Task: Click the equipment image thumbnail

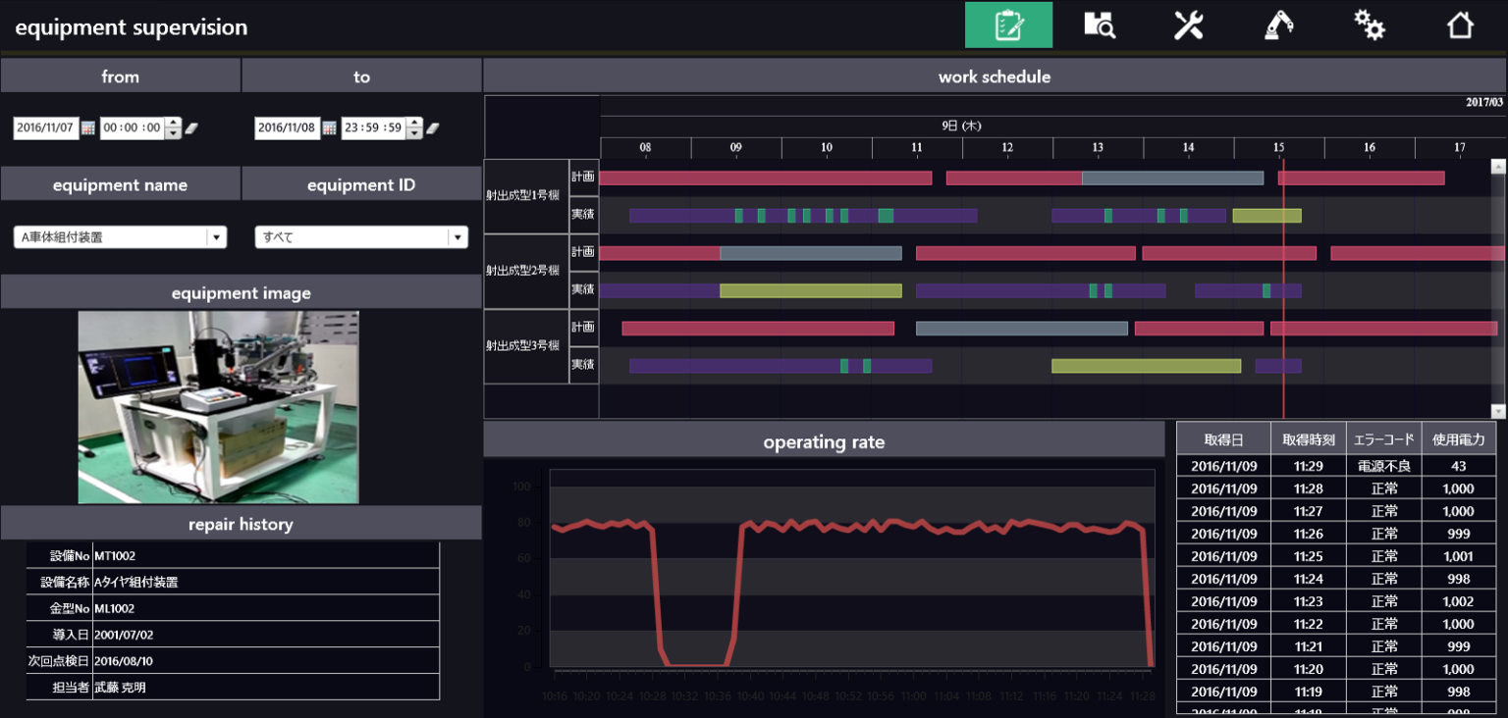Action: [218, 407]
